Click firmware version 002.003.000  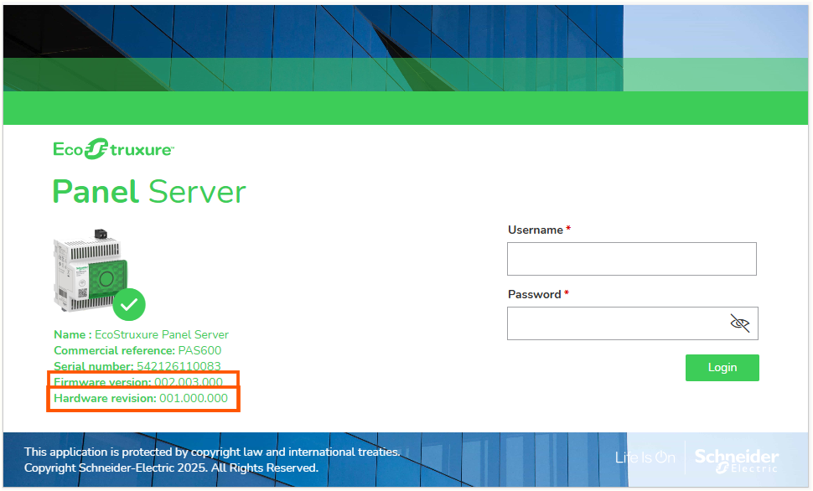(189, 382)
